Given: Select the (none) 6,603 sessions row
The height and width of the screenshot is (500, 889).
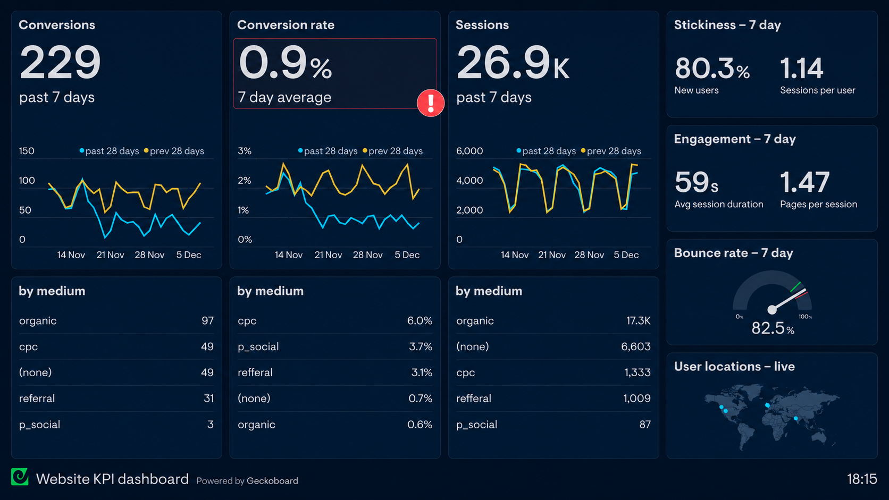Looking at the screenshot, I should [553, 346].
